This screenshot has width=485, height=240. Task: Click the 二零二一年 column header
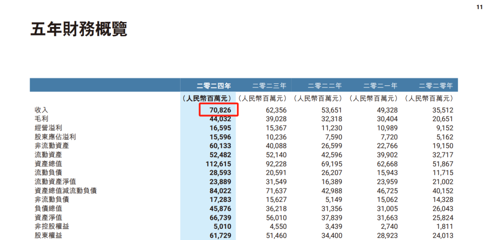point(380,85)
